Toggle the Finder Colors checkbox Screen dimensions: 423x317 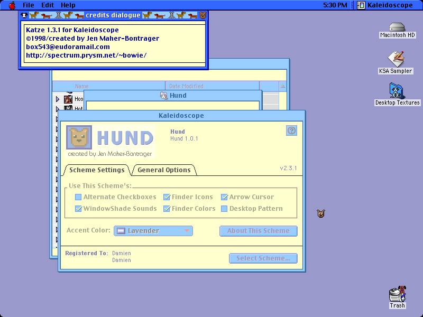[x=167, y=208]
